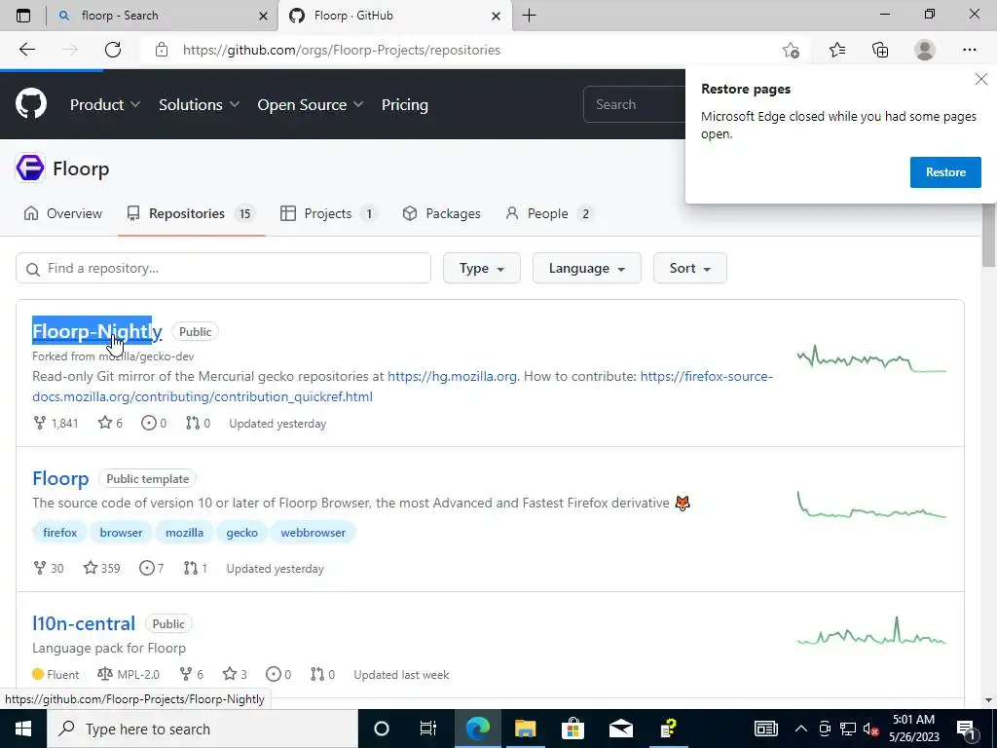Open a new browser tab
This screenshot has width=997, height=748.
[529, 16]
